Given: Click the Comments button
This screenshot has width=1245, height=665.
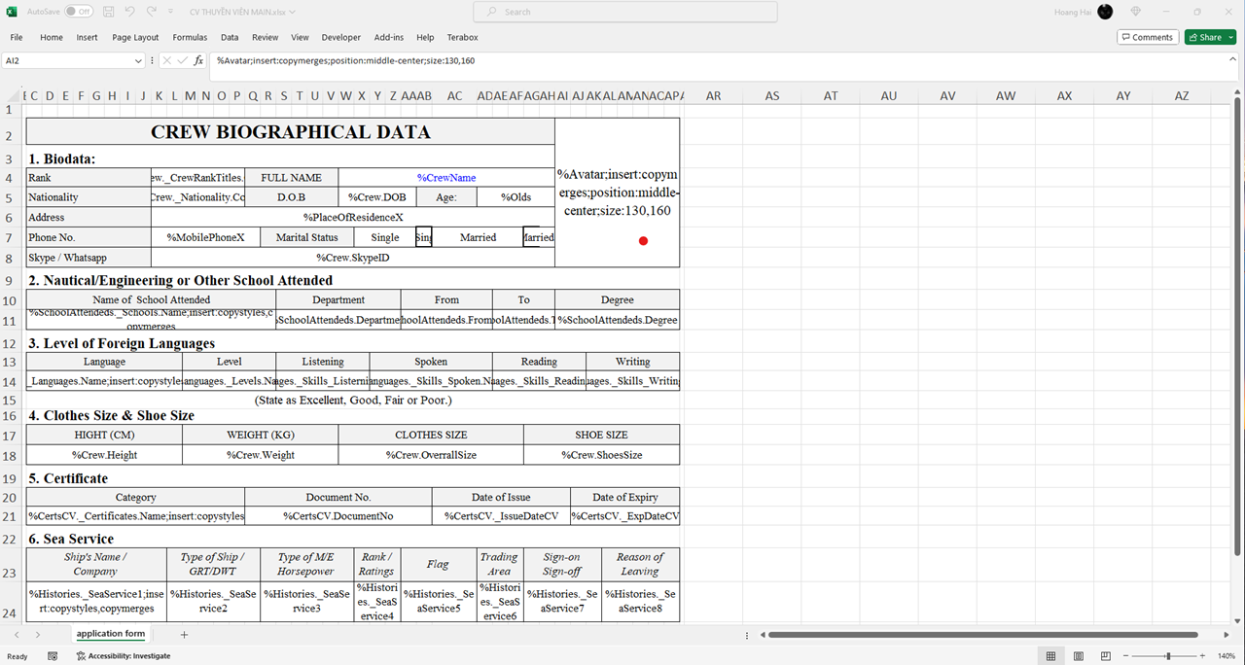Looking at the screenshot, I should (x=1148, y=37).
